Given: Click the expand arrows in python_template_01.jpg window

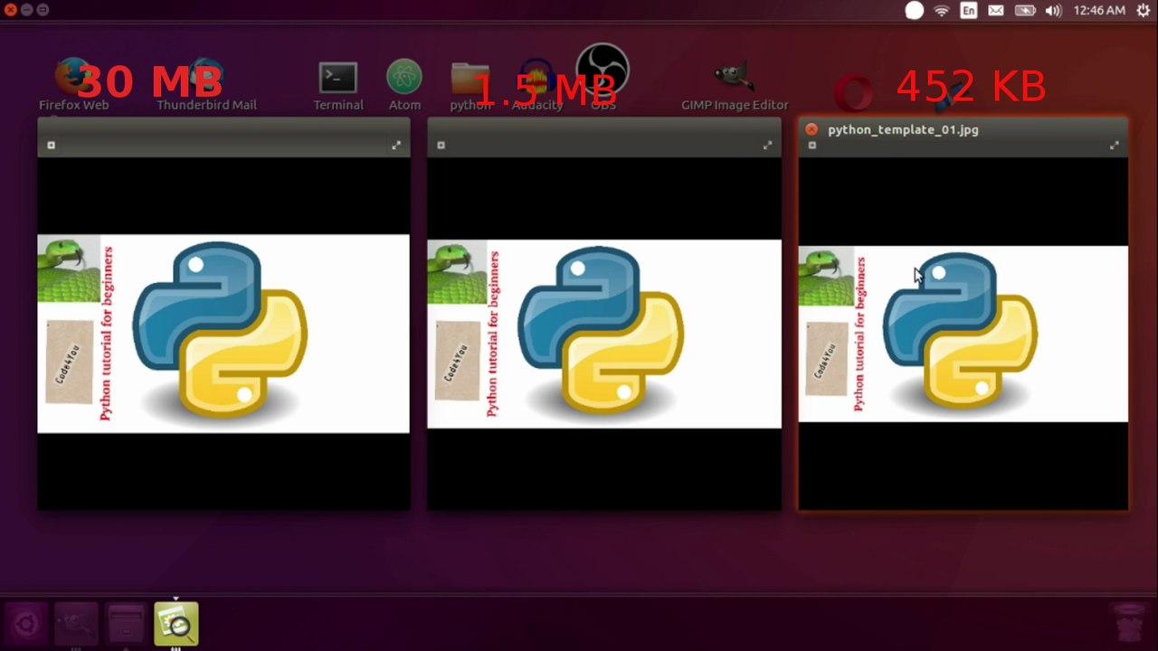Looking at the screenshot, I should coord(1115,146).
